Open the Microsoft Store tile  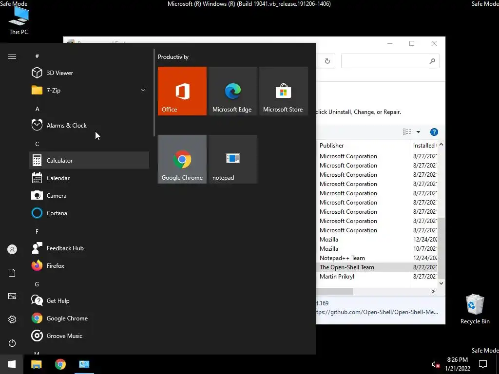pos(284,91)
